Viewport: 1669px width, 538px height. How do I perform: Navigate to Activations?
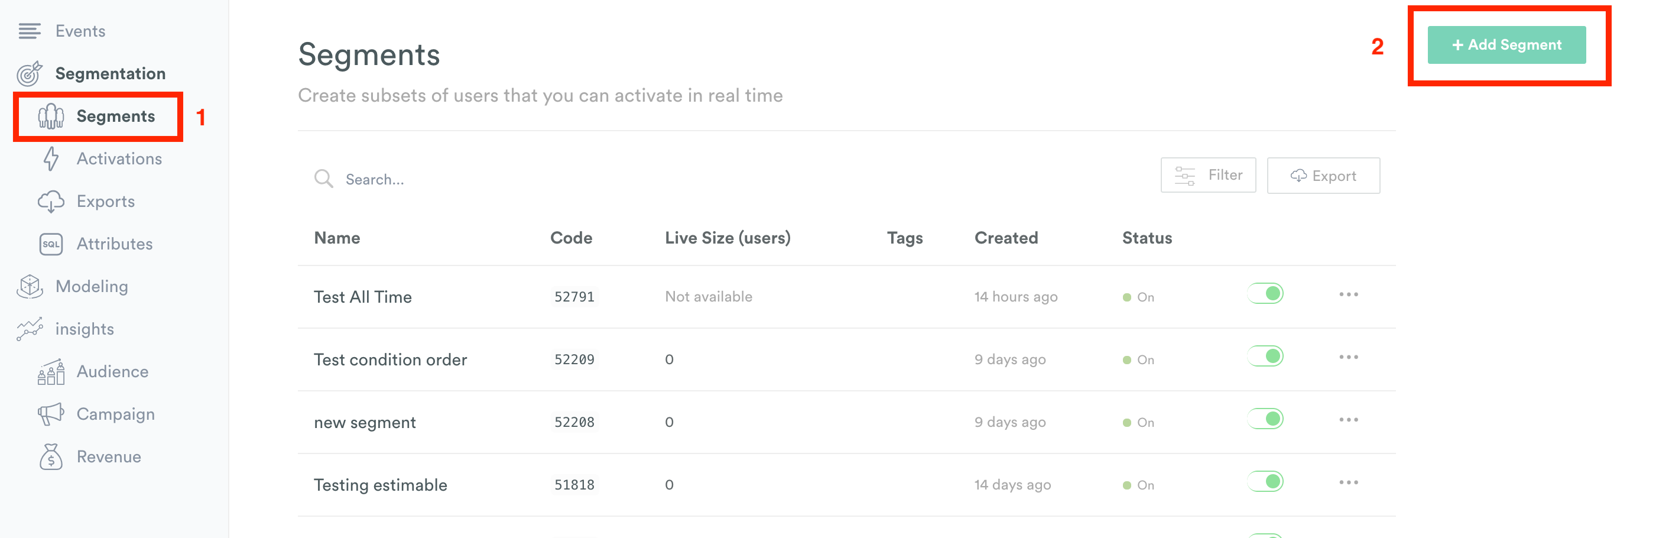119,159
